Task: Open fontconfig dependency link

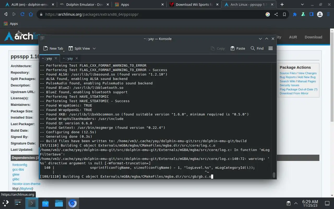Action: point(20,165)
